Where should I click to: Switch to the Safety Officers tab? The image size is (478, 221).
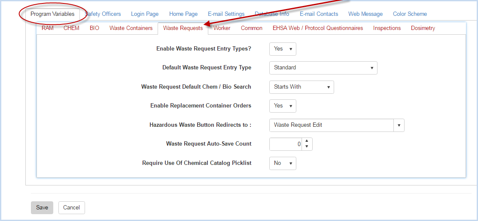coord(103,14)
